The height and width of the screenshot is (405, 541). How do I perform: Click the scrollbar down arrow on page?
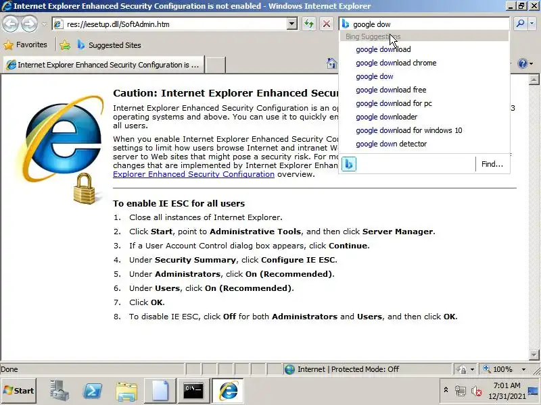click(534, 355)
